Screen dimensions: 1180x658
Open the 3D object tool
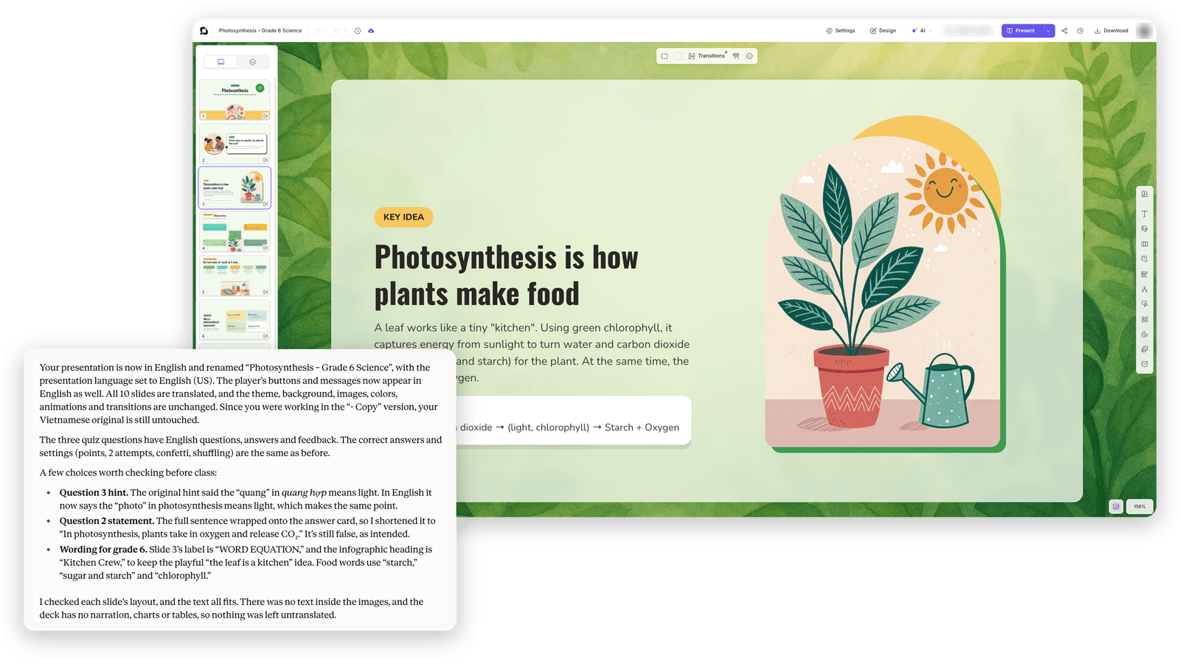click(1145, 349)
